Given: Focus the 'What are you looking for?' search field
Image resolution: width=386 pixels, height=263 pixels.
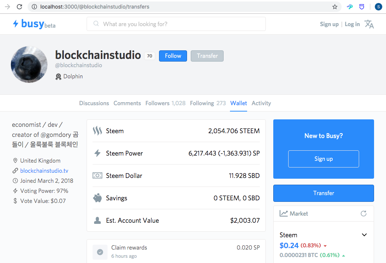Looking at the screenshot, I should click(176, 24).
